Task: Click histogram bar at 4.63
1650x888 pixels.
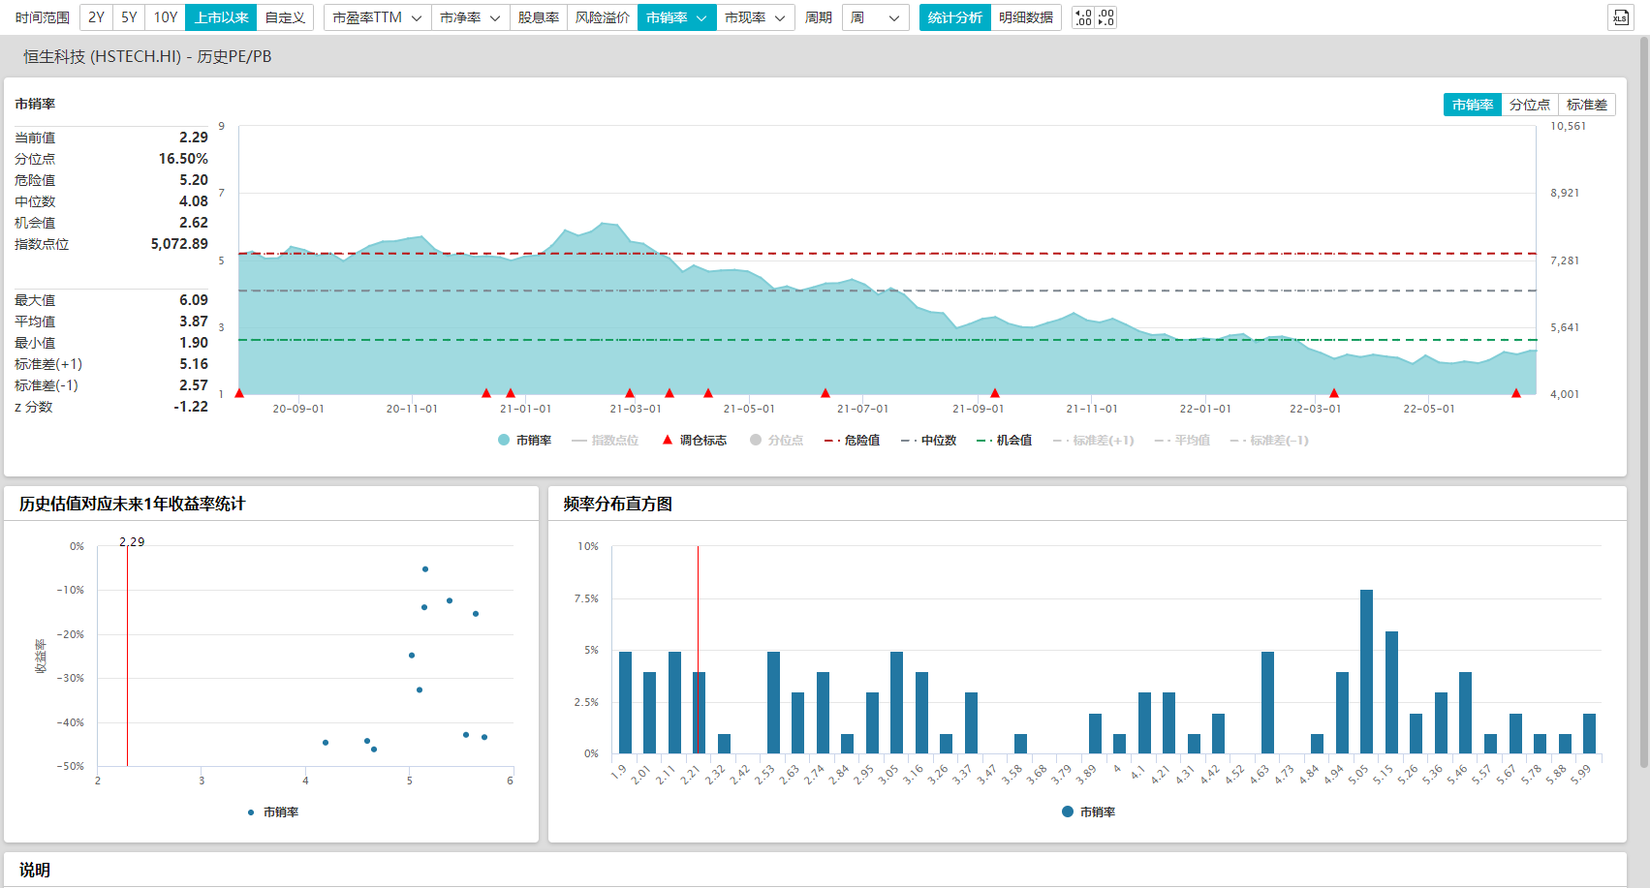Action: click(1267, 703)
